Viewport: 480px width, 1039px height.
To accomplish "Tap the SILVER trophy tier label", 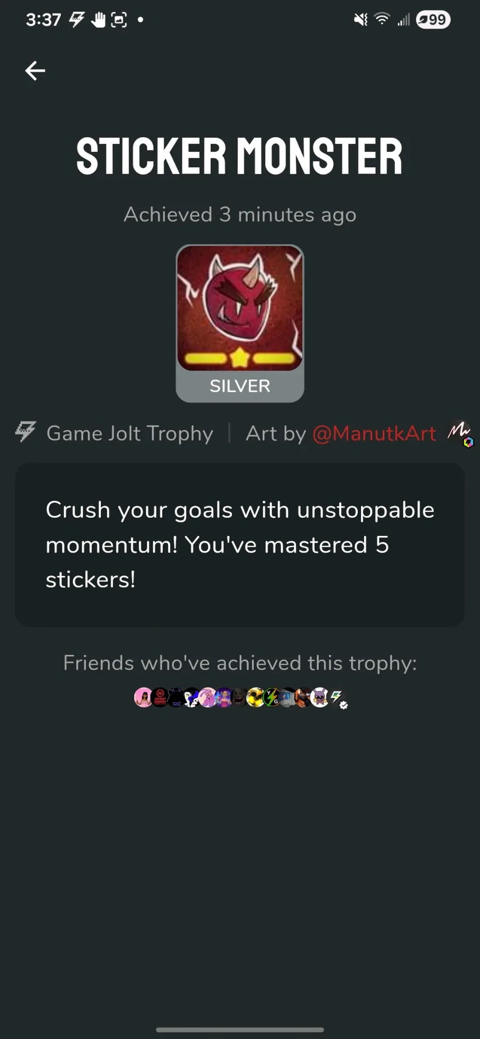I will point(240,386).
